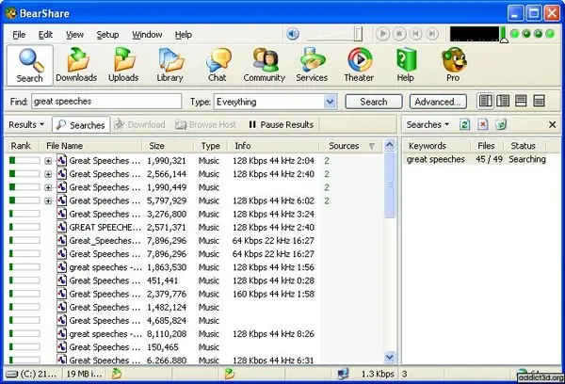Open the Window menu
This screenshot has width=565, height=384.
[147, 35]
